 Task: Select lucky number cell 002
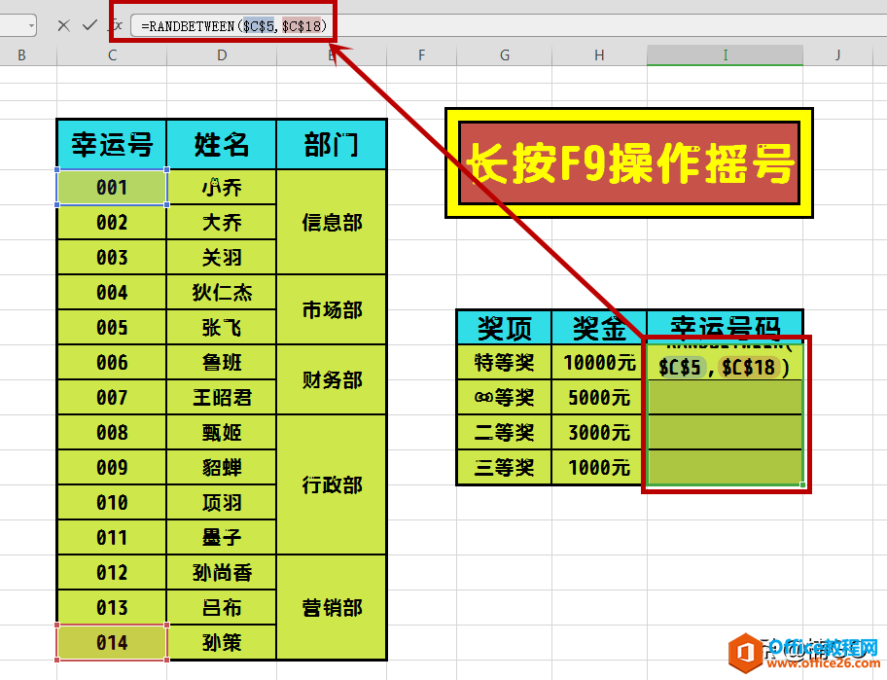pos(112,223)
